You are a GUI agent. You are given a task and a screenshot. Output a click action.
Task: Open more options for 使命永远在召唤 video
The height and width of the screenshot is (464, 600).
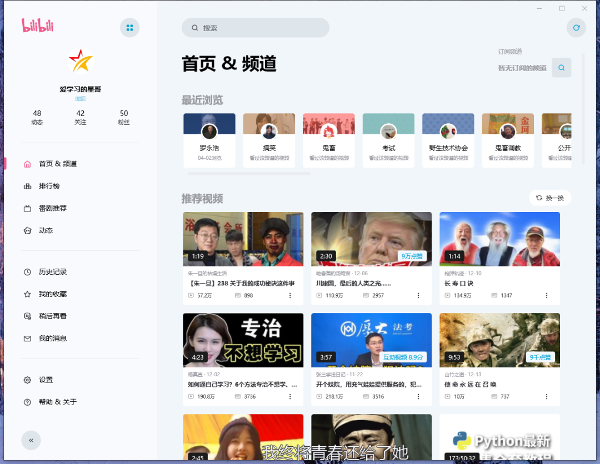(547, 396)
